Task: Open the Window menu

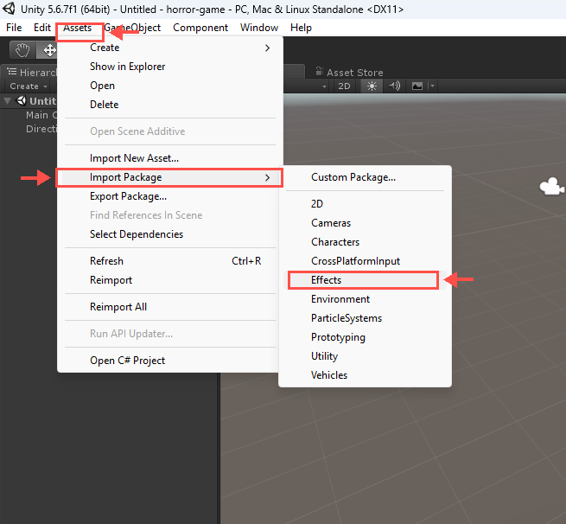Action: click(259, 28)
